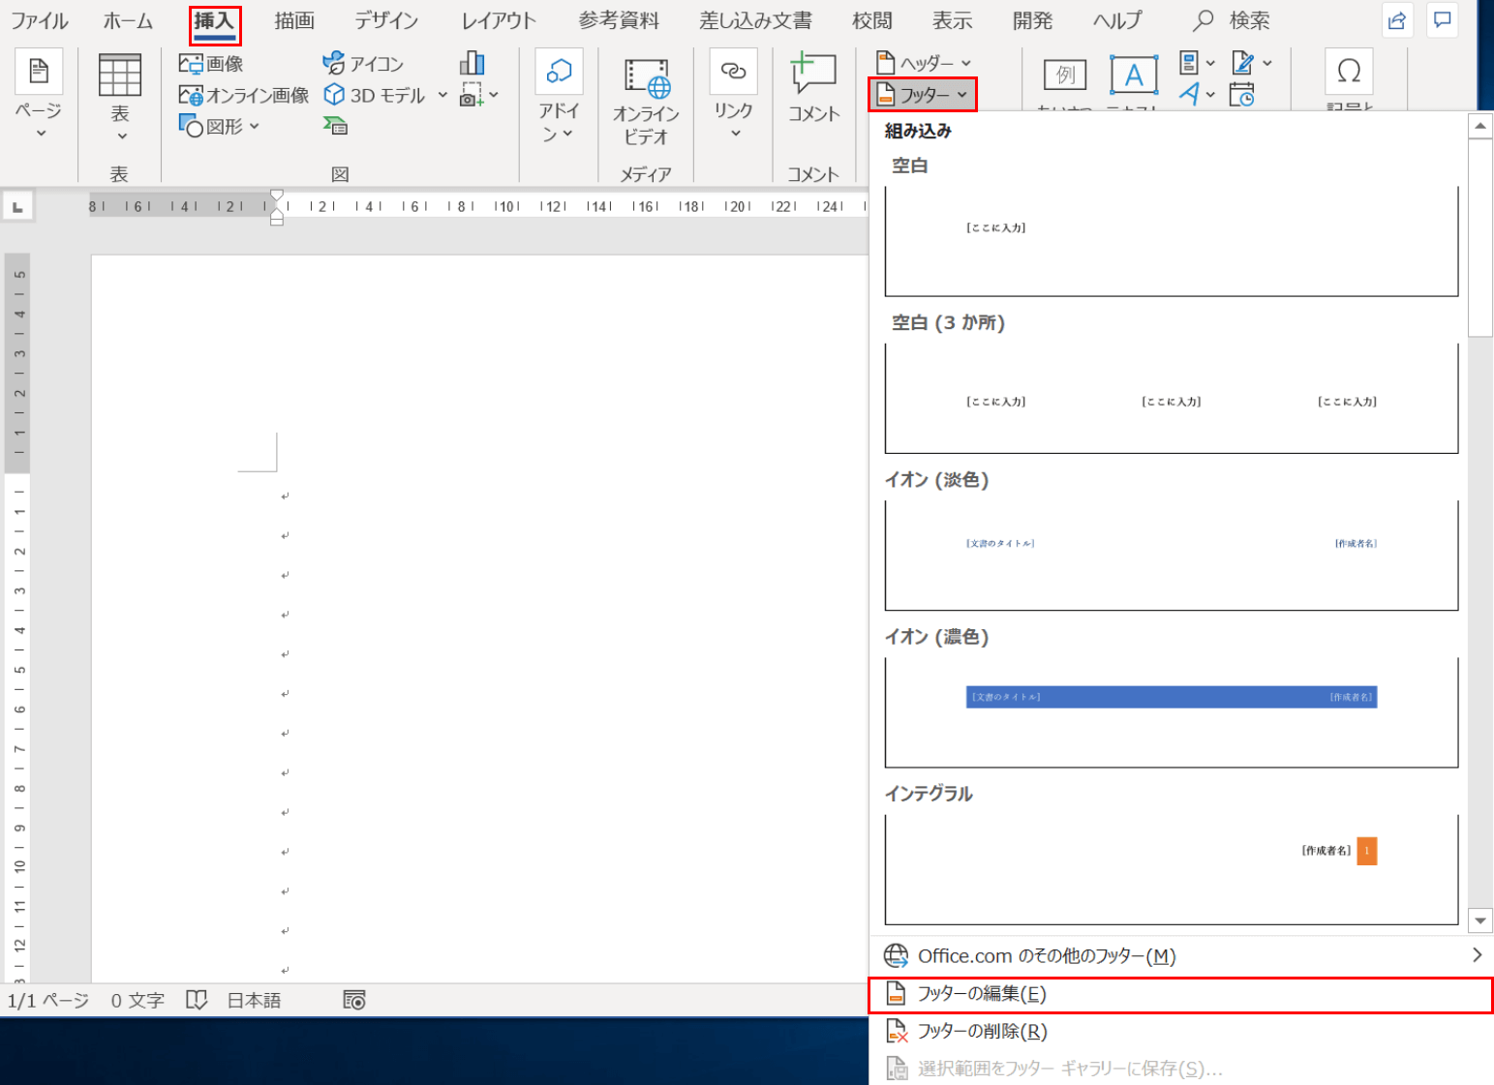Screen dimensions: 1494x1085
Task: Open the 参考資料 tab
Action: 619,20
